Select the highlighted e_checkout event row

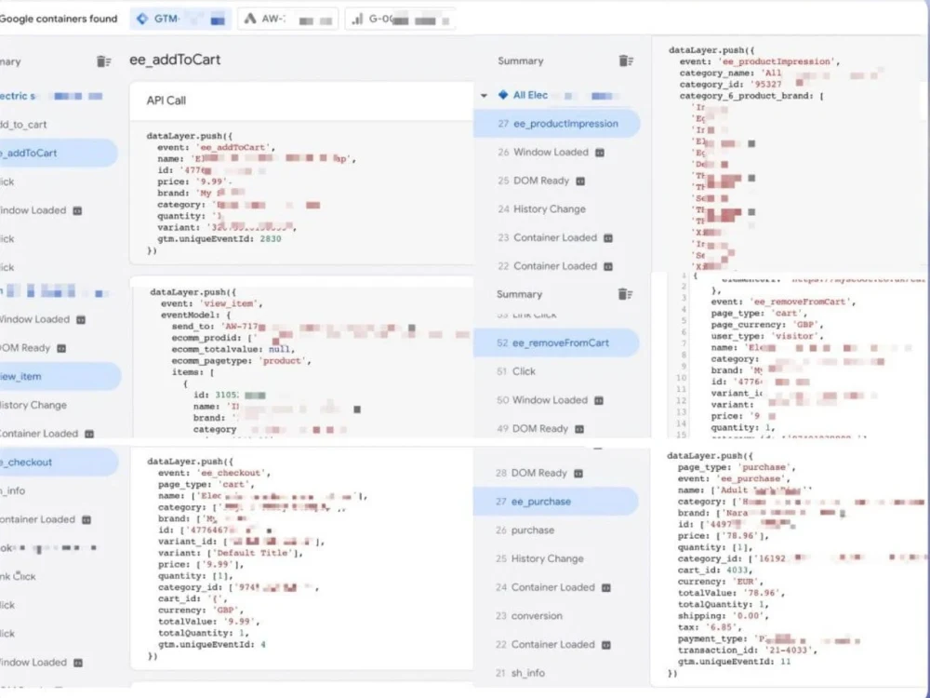tap(58, 463)
